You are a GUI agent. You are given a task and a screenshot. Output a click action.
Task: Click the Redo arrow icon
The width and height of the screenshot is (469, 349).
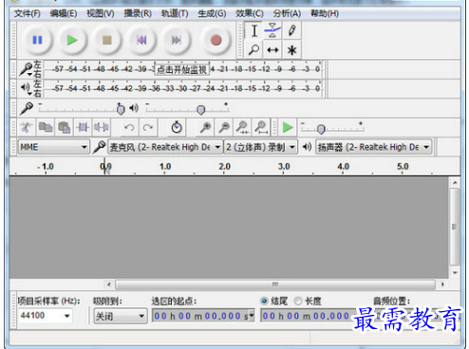point(148,127)
